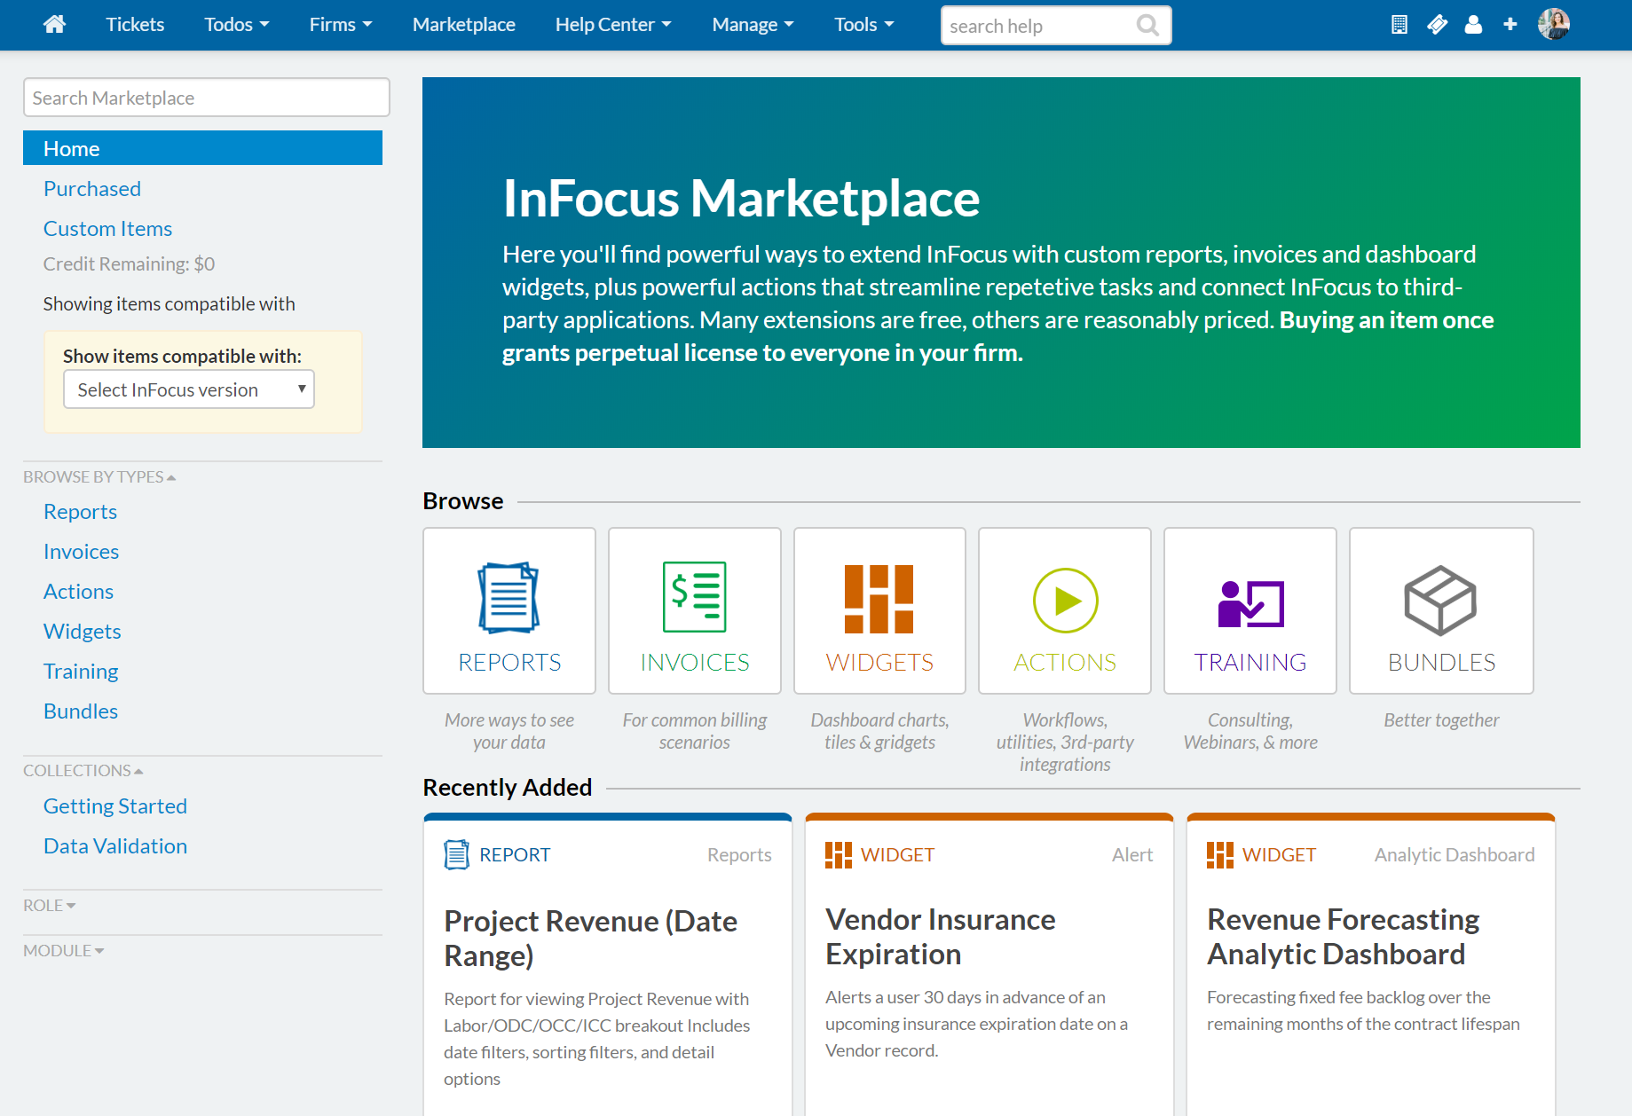
Task: Browse Reports type in sidebar
Action: [80, 512]
